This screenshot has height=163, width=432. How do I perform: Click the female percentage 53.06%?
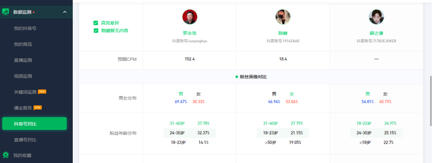pos(292,101)
